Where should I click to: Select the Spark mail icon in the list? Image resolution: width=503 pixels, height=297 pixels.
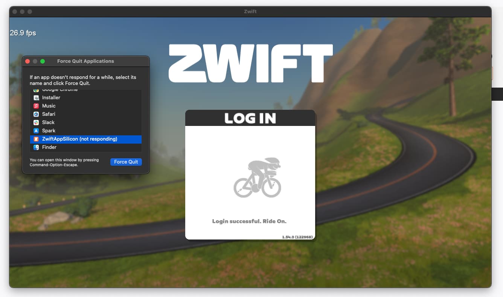coord(36,131)
